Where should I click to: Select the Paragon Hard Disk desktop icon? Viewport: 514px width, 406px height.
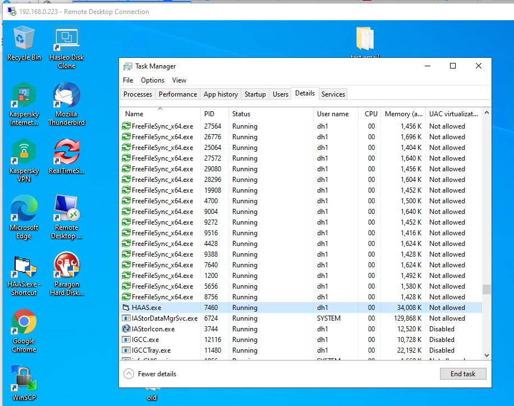[x=67, y=274]
